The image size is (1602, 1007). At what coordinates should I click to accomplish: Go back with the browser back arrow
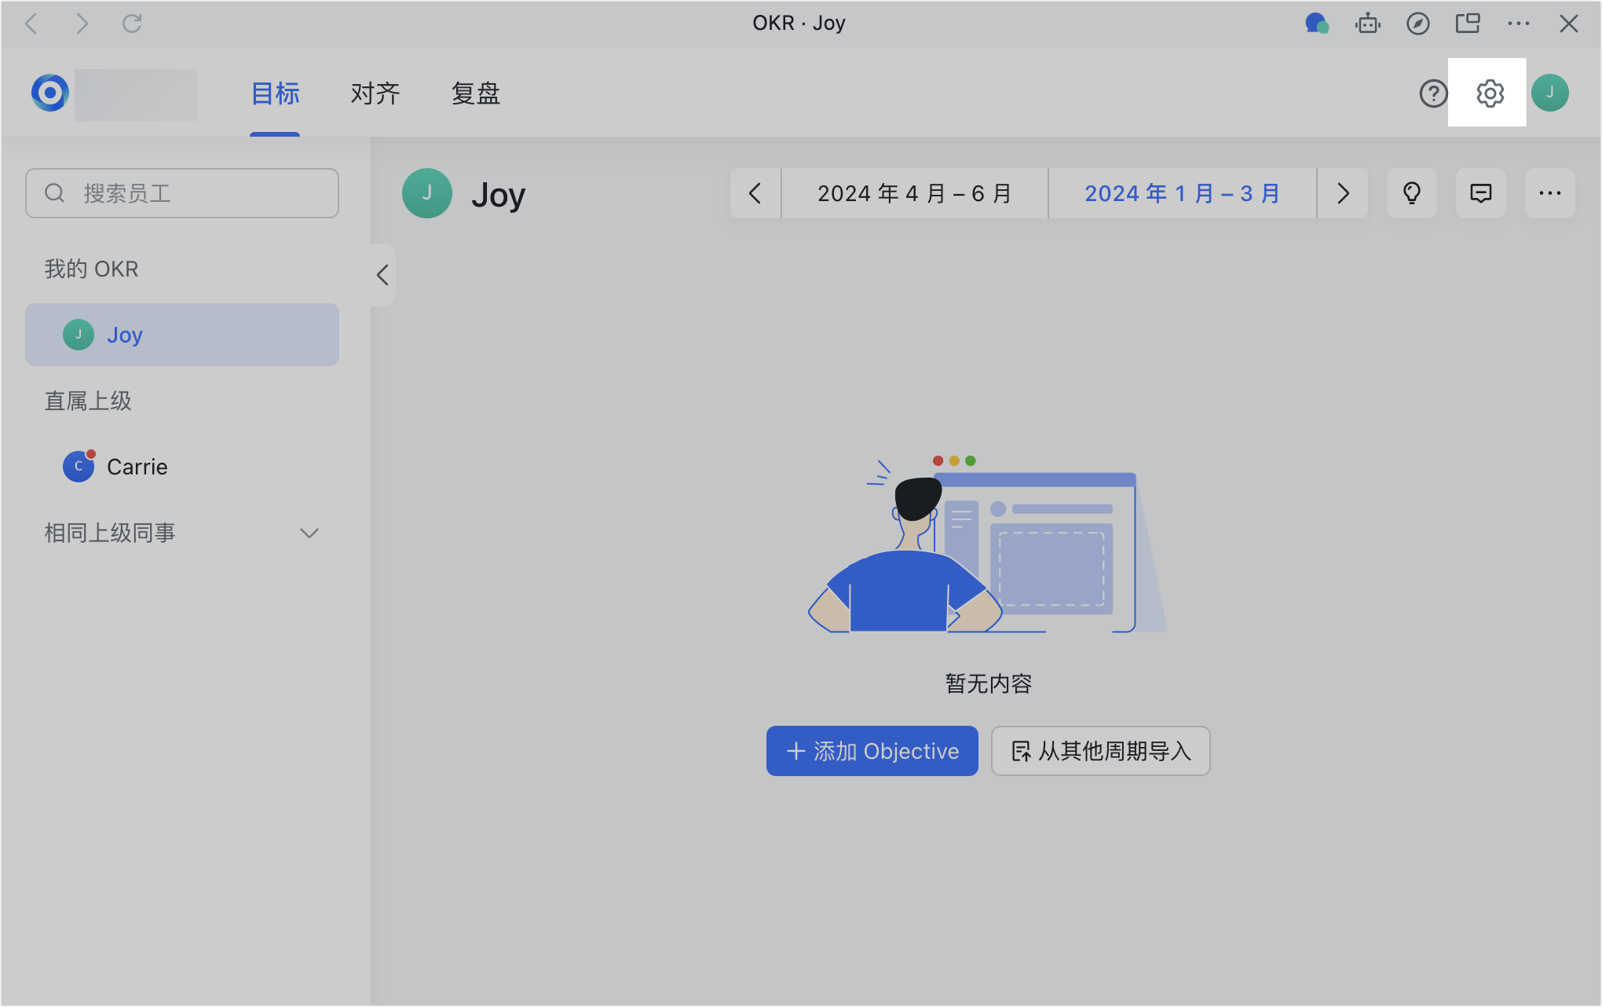[x=31, y=24]
